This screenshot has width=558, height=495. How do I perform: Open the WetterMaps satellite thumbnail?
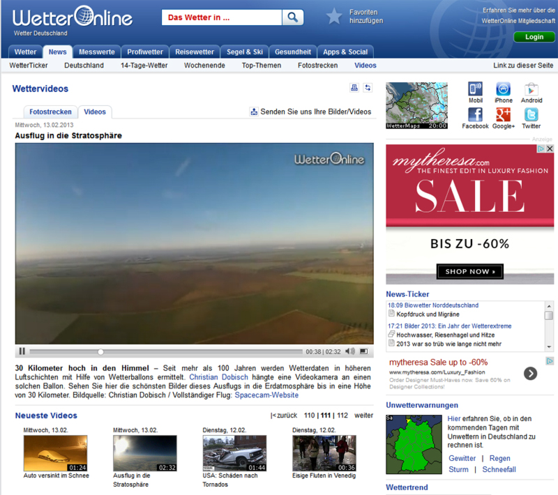[416, 105]
